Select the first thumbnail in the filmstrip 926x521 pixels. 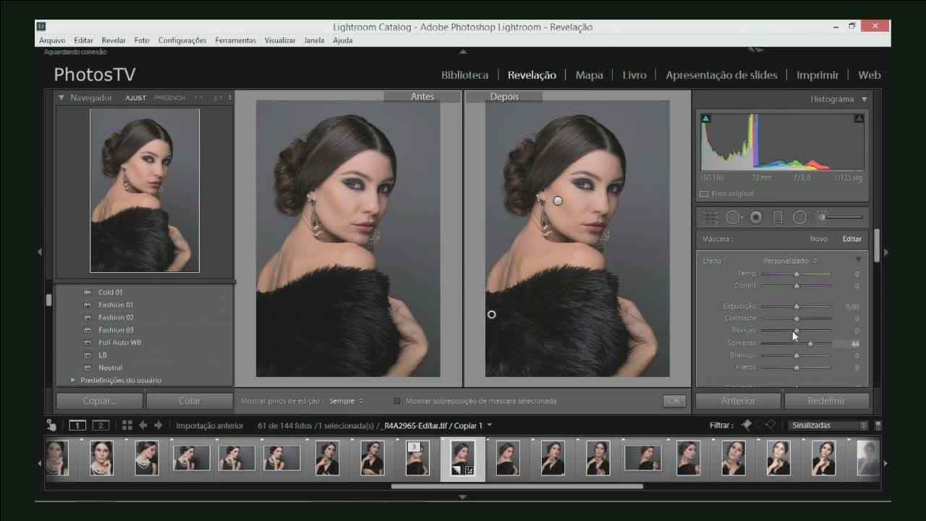(57, 458)
